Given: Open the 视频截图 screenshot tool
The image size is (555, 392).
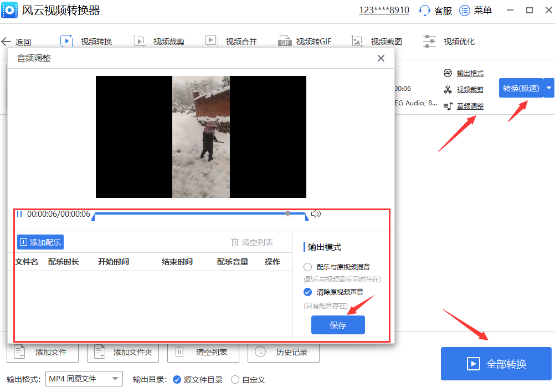Looking at the screenshot, I should click(x=388, y=41).
